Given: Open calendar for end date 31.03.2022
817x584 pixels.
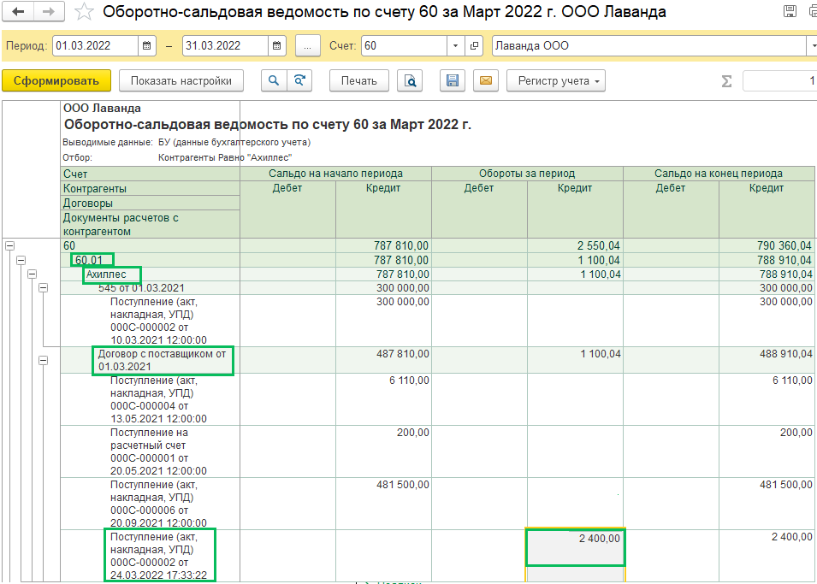Looking at the screenshot, I should [276, 46].
